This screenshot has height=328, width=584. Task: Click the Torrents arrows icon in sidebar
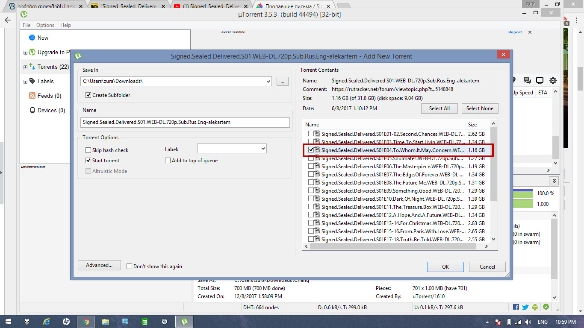coord(32,67)
